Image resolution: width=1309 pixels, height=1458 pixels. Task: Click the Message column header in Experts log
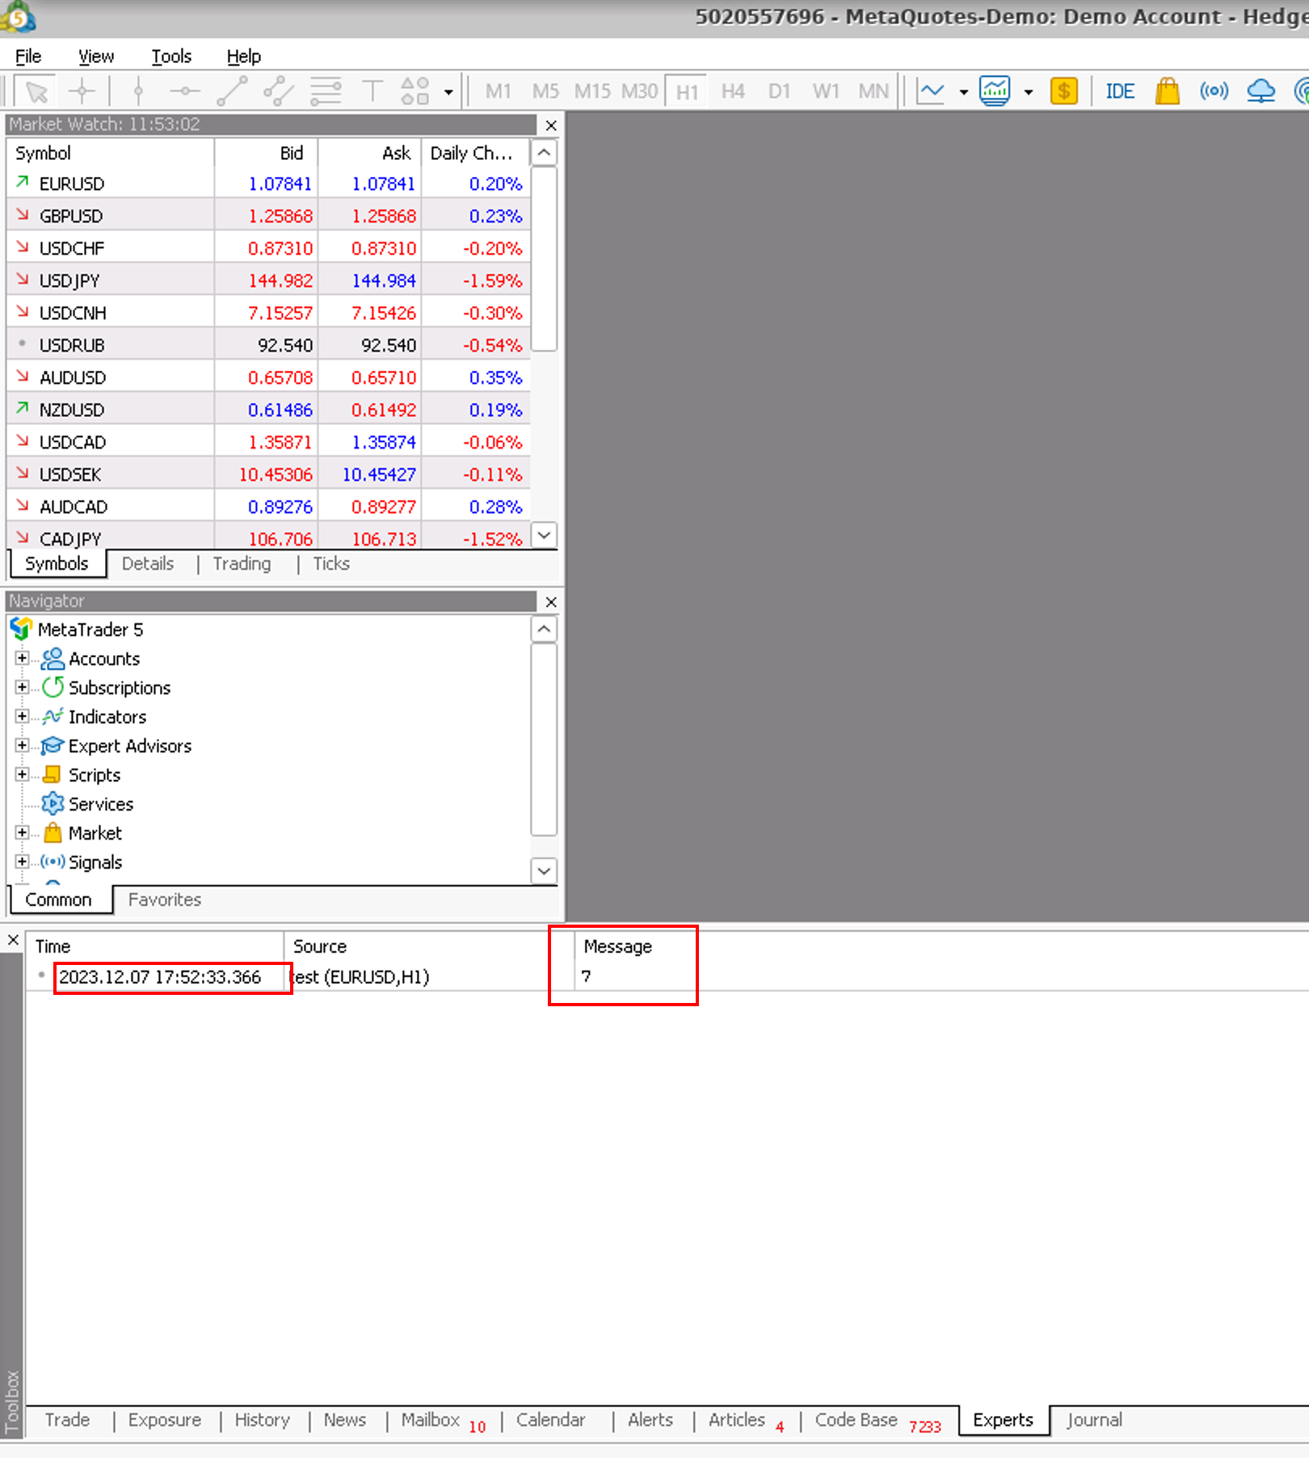(618, 946)
